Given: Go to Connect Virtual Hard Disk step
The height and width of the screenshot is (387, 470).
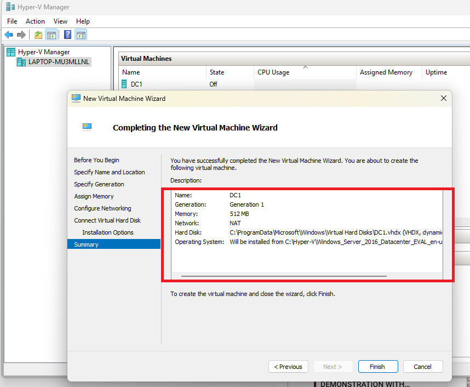Looking at the screenshot, I should [x=107, y=220].
